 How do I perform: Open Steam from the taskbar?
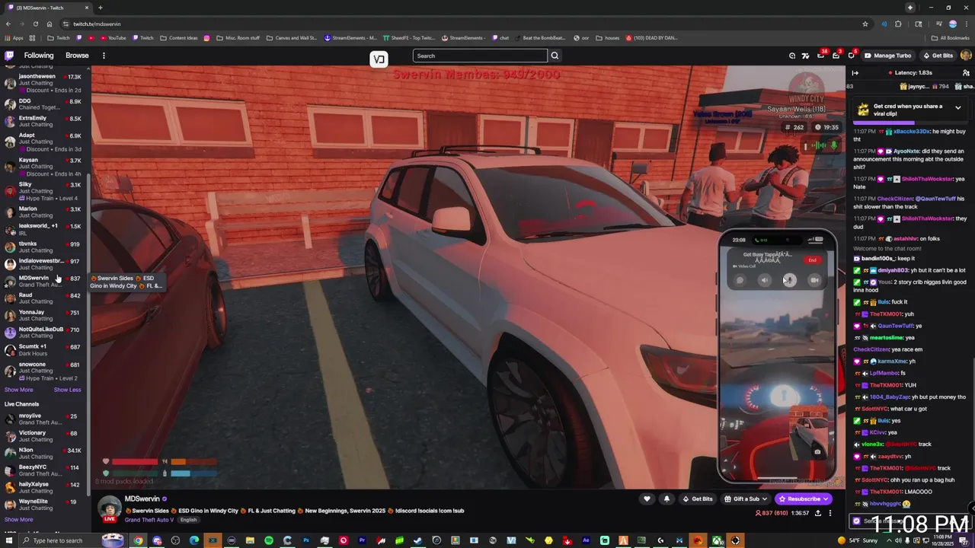pos(418,540)
